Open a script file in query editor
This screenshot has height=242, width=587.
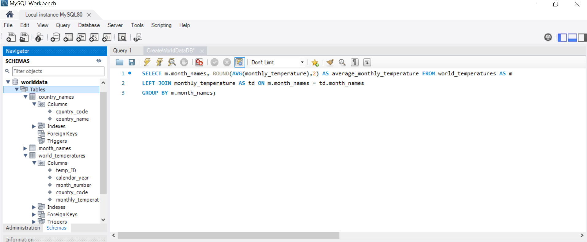tap(120, 62)
